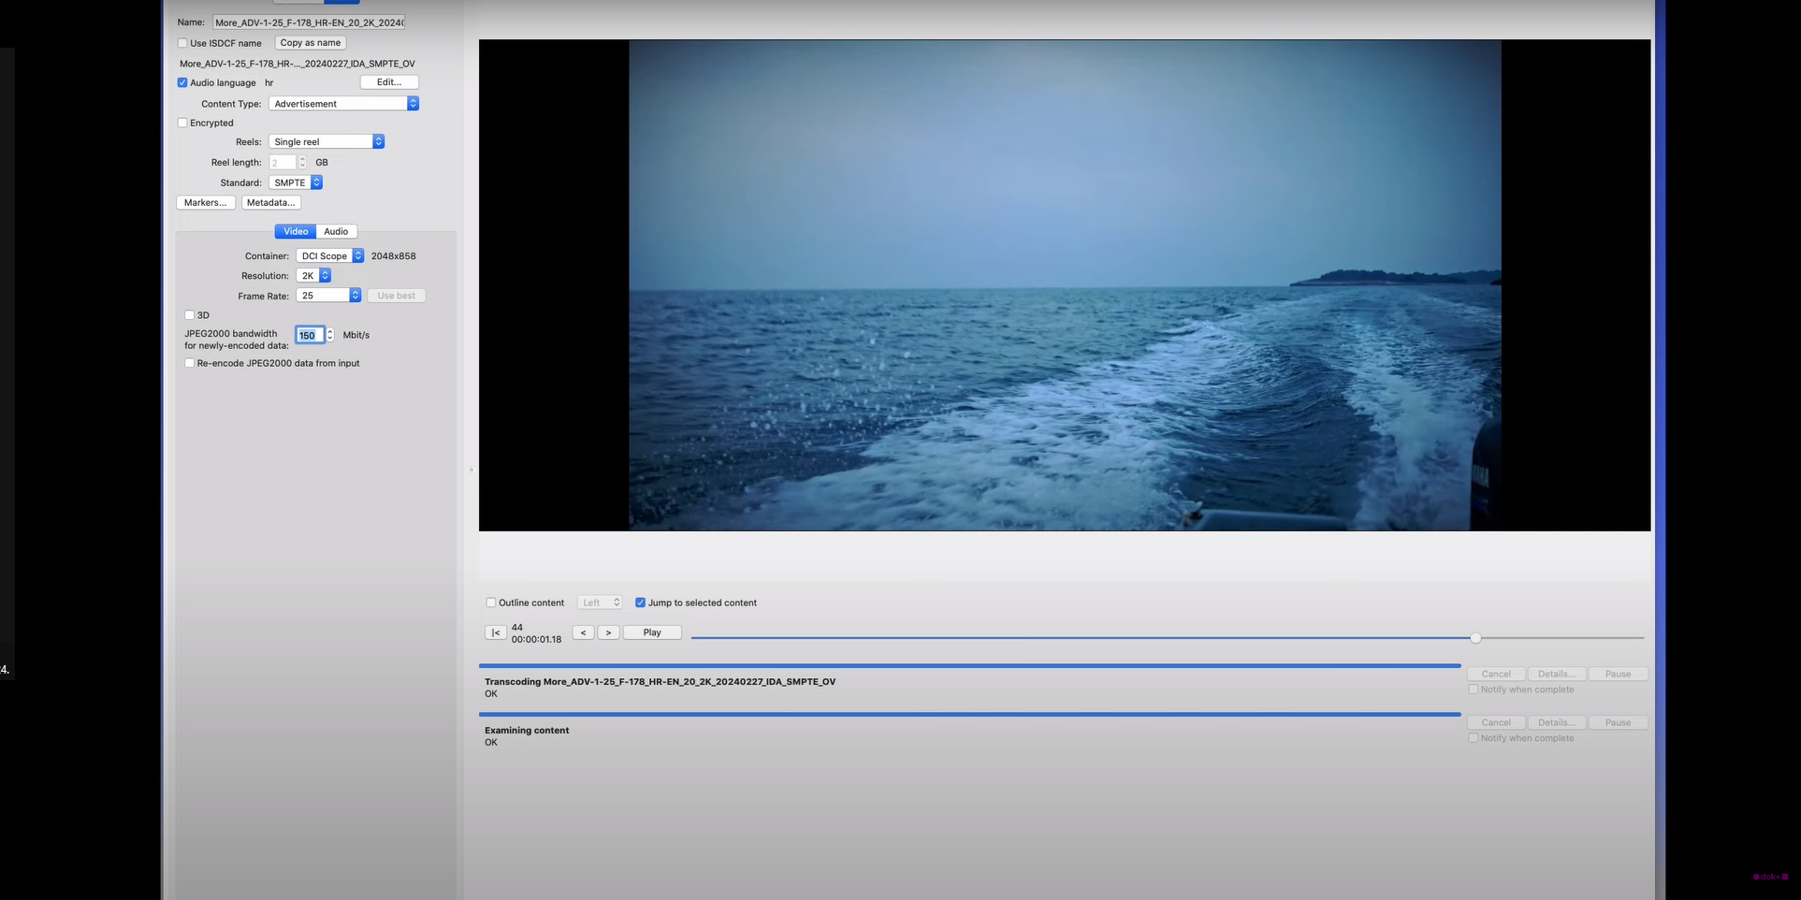Uncheck Jump to selected content
The height and width of the screenshot is (900, 1801).
641,602
